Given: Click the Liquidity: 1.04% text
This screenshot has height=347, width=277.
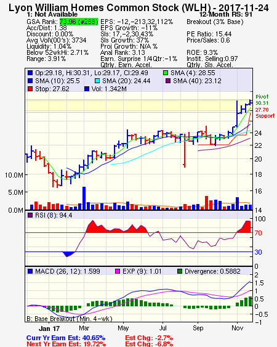Looking at the screenshot, I should (x=49, y=46).
